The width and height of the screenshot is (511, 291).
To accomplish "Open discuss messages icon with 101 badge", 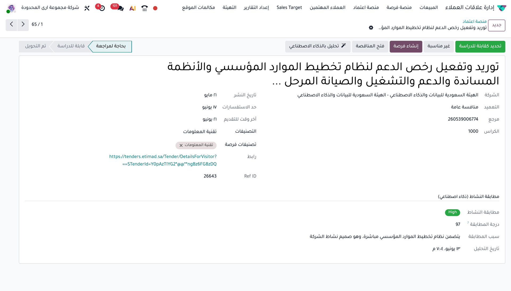I will pos(120,8).
